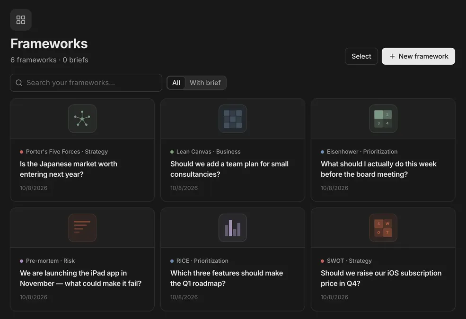Click the Frameworks page heading
Screen dimensions: 466x319
(x=49, y=43)
